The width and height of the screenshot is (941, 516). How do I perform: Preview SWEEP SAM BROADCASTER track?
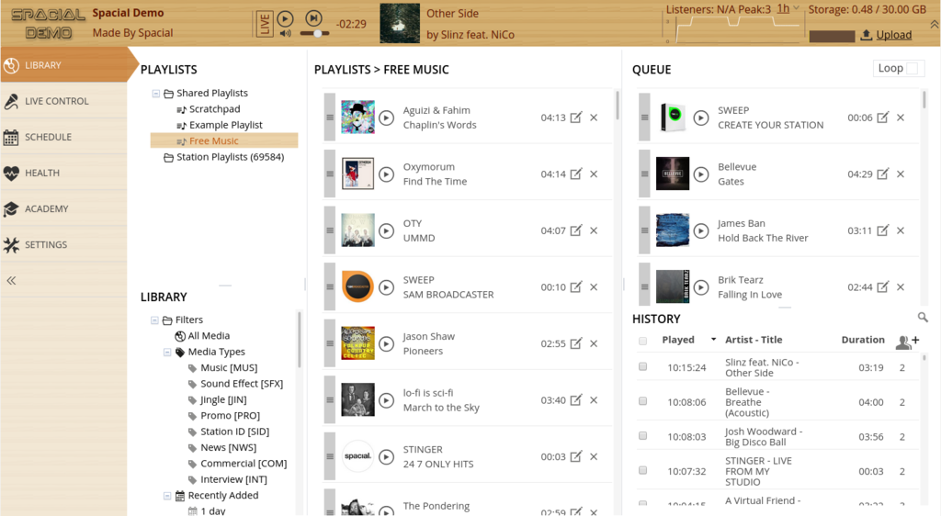(x=387, y=287)
